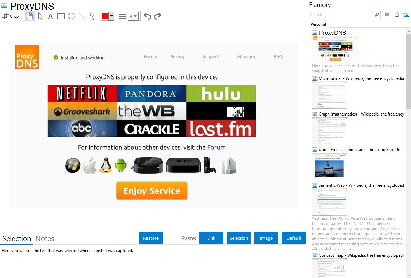Select the Rectangle shape tool
Viewport: 411px width, 278px height.
(61, 16)
